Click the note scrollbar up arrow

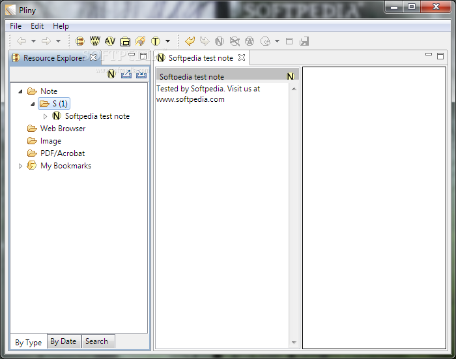[x=294, y=89]
